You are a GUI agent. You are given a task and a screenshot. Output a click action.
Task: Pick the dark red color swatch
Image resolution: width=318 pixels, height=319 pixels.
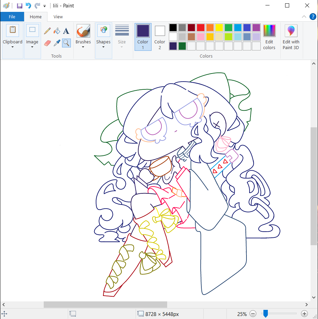point(191,27)
